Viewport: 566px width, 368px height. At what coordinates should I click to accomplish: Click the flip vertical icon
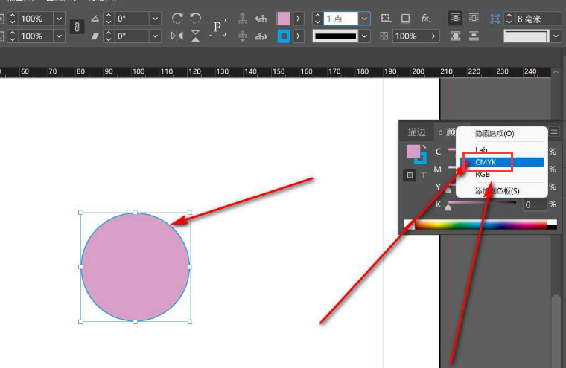coord(196,36)
